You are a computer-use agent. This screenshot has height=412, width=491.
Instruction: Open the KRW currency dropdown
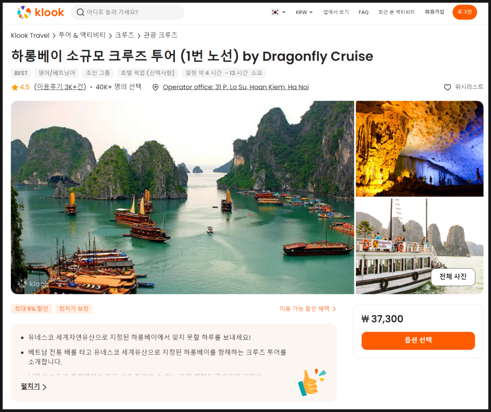click(304, 12)
